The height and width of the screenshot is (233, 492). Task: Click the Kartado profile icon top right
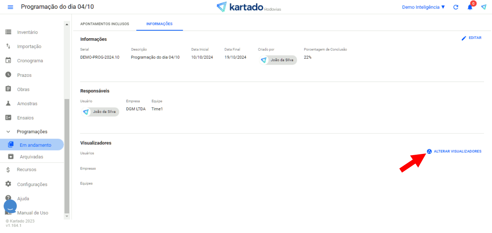tap(484, 7)
